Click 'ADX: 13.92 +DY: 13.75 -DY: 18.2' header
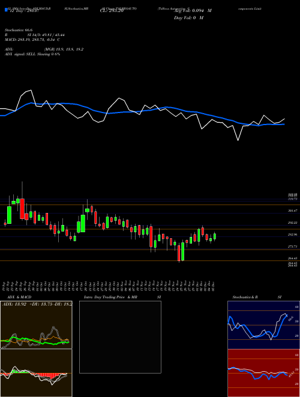300x397 pixels. click(x=37, y=304)
